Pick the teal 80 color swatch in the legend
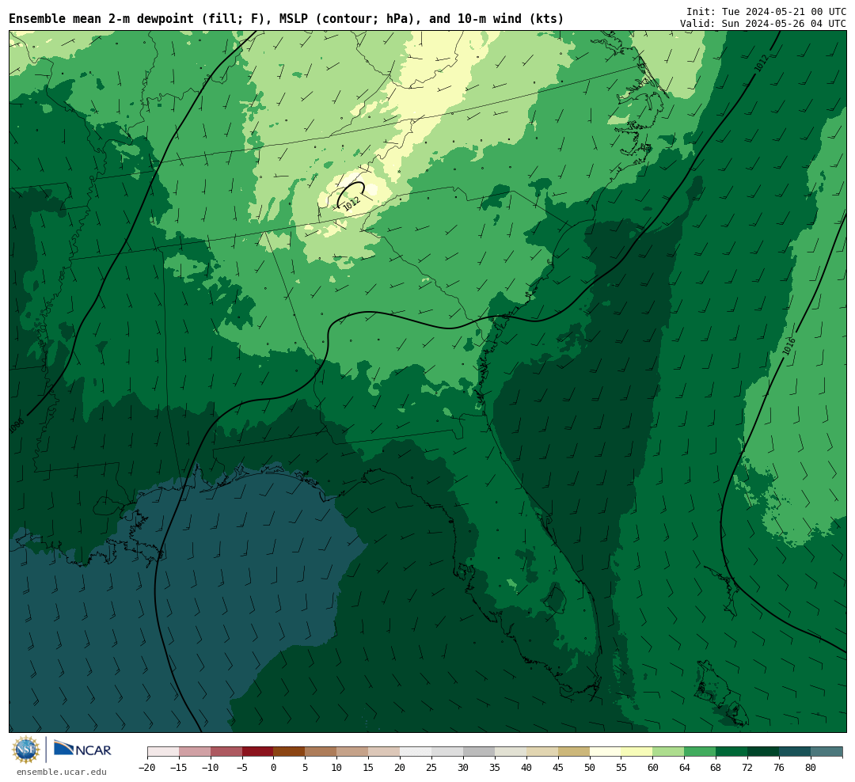Screen dimensions: 855x782 826,752
